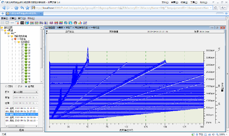
Task: Click the green-red striped chart toolbar icon
Action: click(61, 23)
